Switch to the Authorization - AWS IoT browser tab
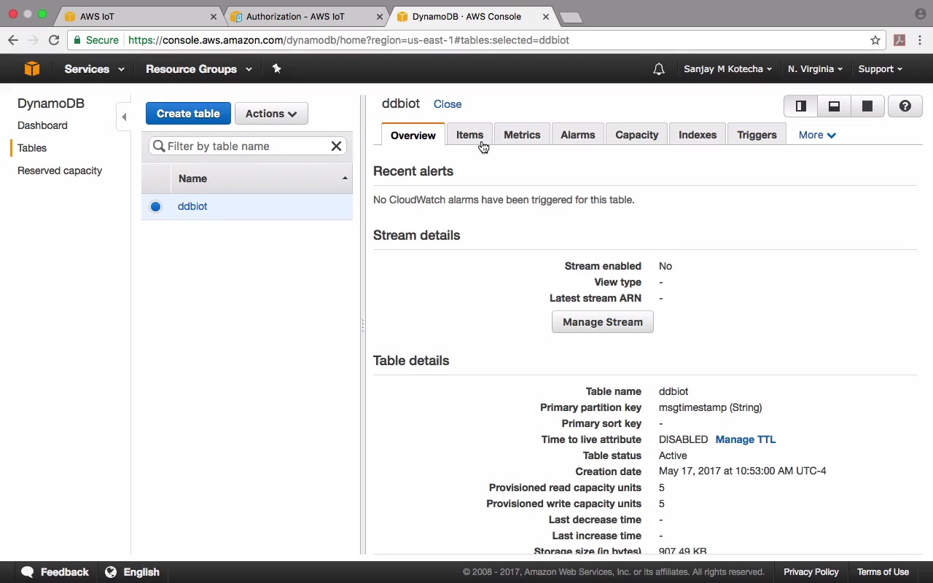The width and height of the screenshot is (933, 583). (305, 16)
